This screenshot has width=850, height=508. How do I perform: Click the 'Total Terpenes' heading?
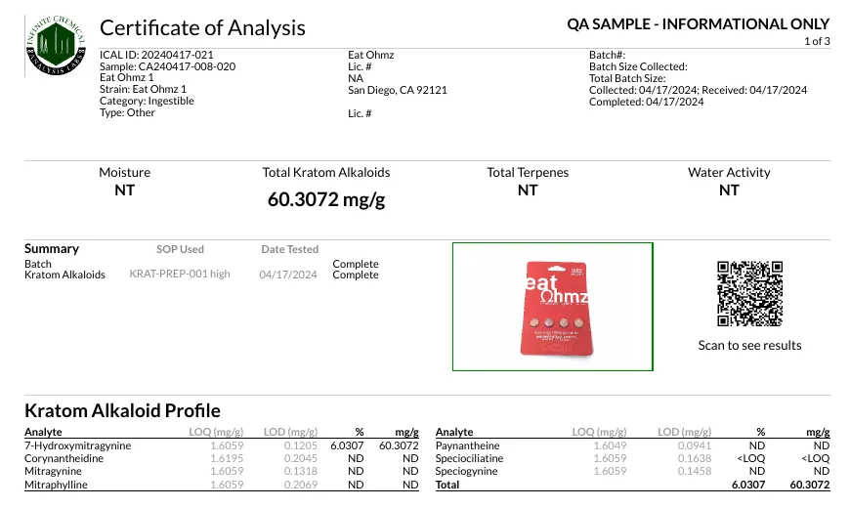pyautogui.click(x=528, y=172)
